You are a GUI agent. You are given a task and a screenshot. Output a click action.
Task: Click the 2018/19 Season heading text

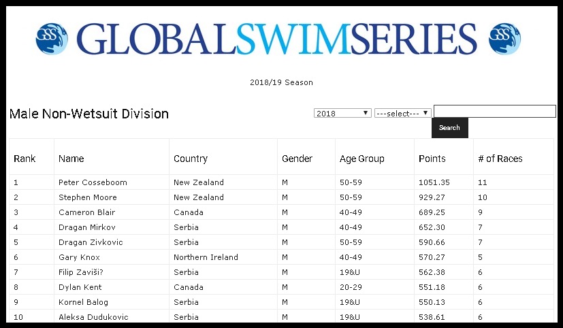281,82
